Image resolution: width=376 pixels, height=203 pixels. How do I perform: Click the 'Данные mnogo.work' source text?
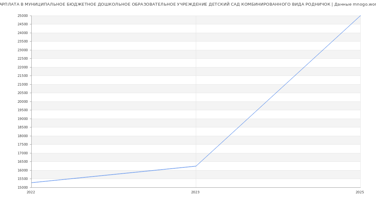355,4
